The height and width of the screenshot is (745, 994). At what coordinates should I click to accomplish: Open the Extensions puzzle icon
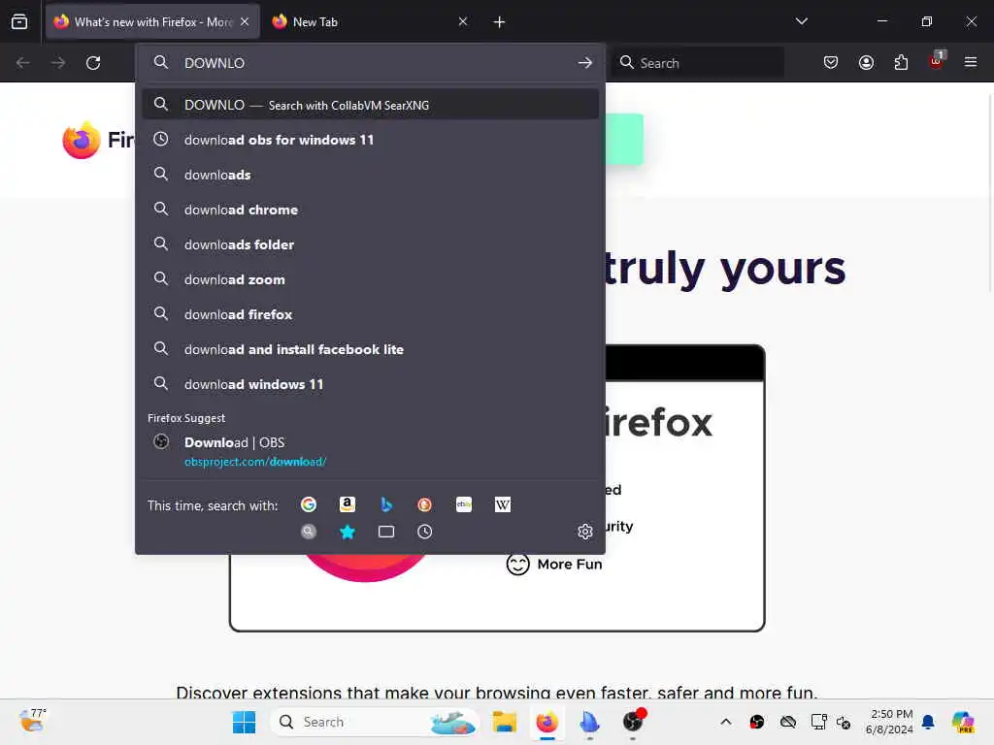point(901,62)
